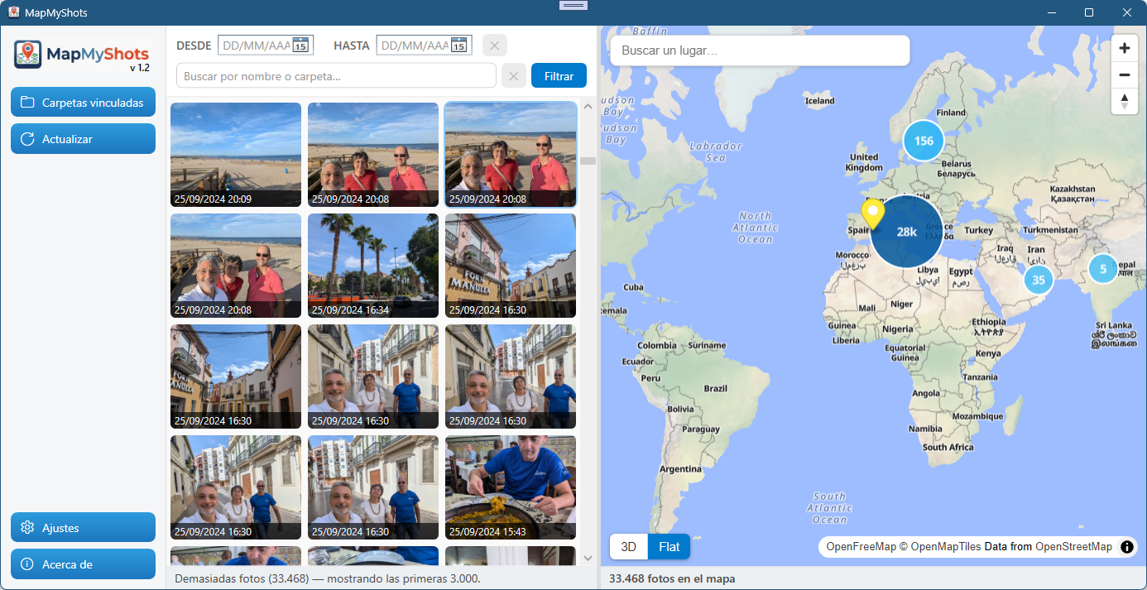Screen dimensions: 1147x590
Task: Open Carpetas vinculadas
Action: point(83,103)
